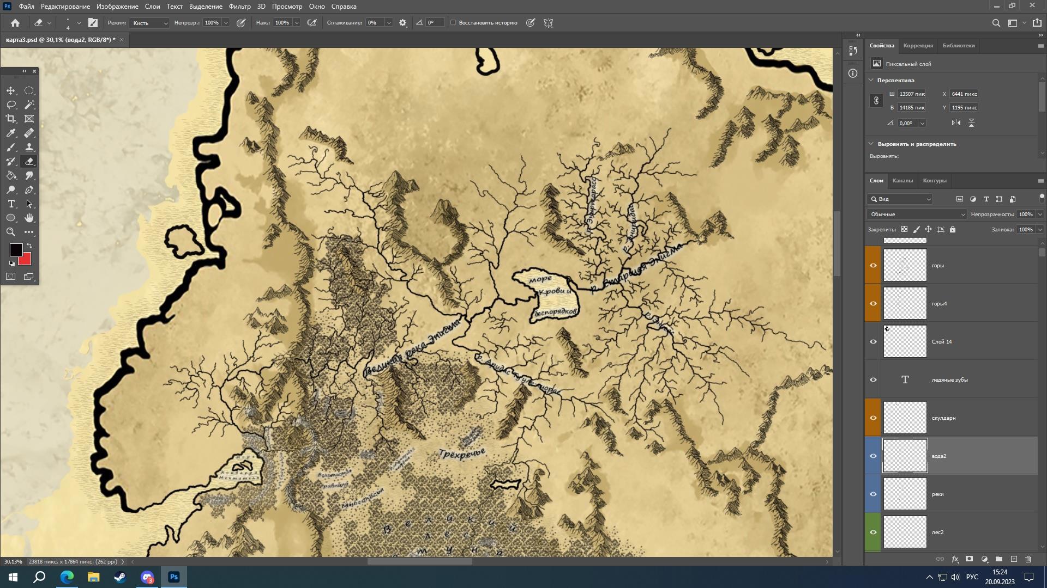Pick the Eyedropper tool
Screen dimensions: 1047x588
click(x=11, y=133)
